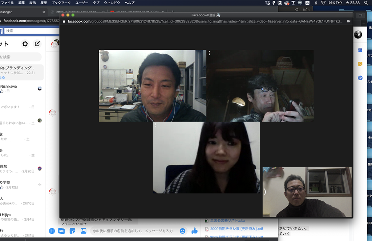
Task: Open the emoji smiley picker
Action: 182,231
